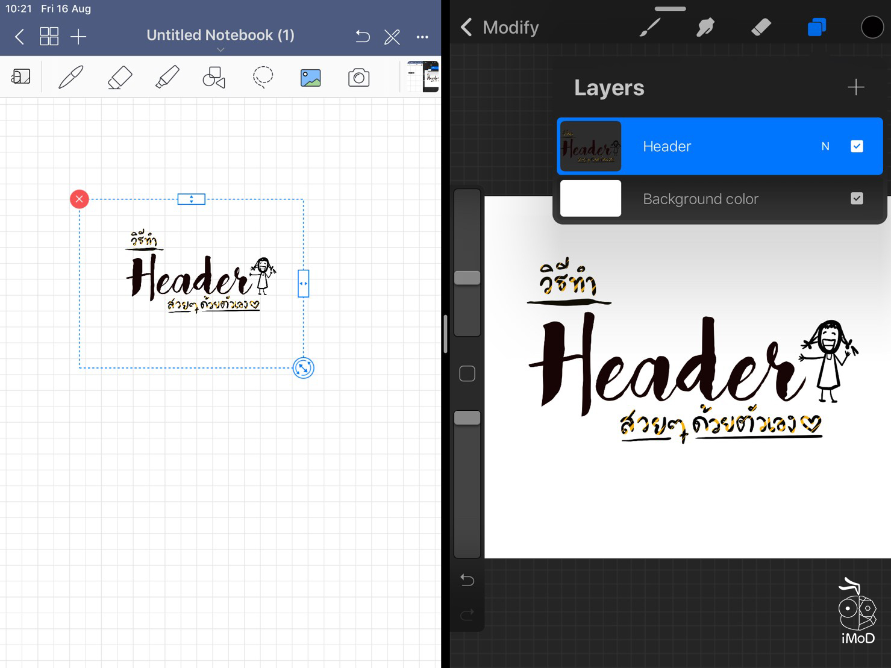Select the Highlighter tool

167,76
